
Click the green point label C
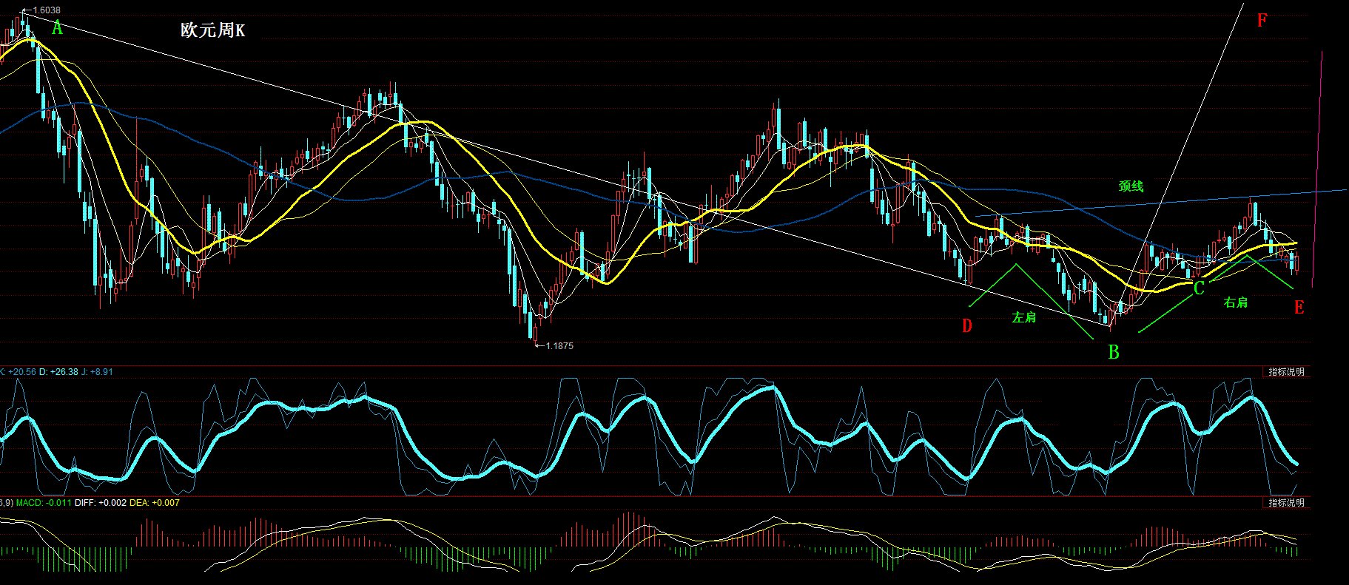coord(1199,288)
